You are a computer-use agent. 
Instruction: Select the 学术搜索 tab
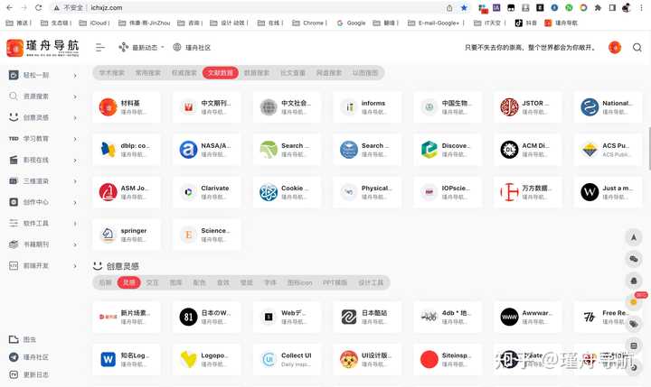pyautogui.click(x=112, y=73)
